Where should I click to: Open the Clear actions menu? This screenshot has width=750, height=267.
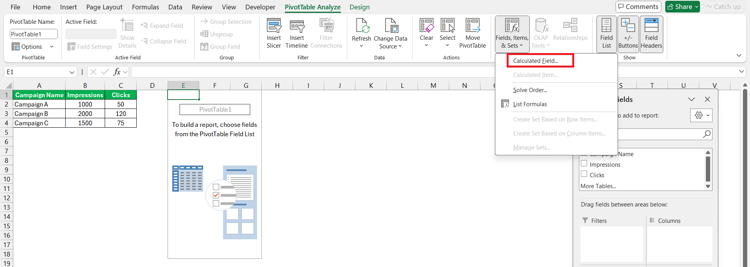point(426,34)
